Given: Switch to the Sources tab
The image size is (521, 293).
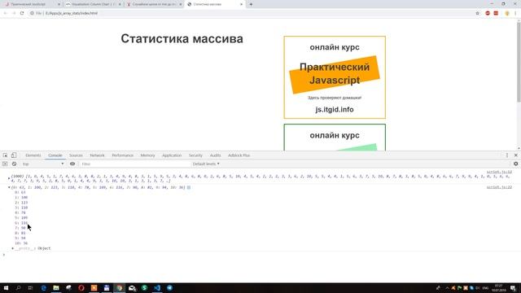Looking at the screenshot, I should tap(76, 155).
